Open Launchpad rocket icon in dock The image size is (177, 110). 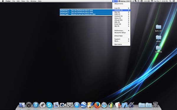[x=42, y=105]
